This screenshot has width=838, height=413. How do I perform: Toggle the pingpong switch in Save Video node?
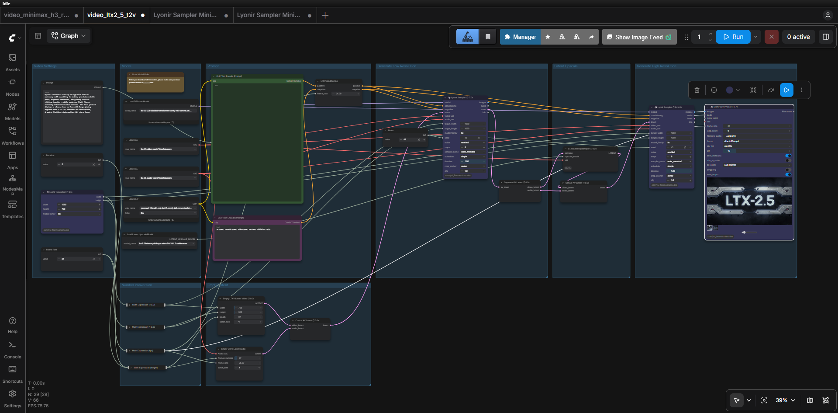(x=788, y=170)
